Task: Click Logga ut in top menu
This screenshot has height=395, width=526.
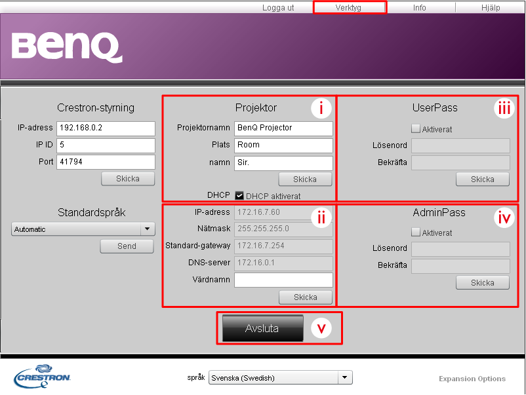Action: (278, 7)
